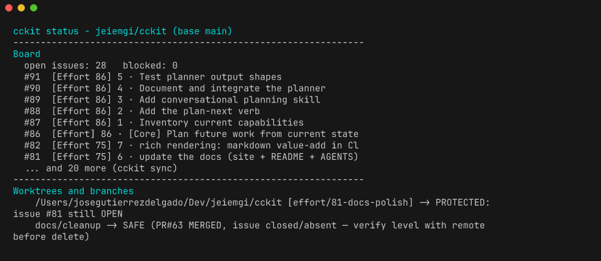
Task: Click the red close window button
Action: coord(8,8)
